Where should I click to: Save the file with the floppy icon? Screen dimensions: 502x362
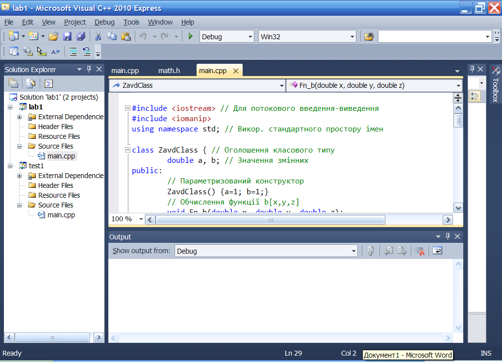[x=67, y=36]
